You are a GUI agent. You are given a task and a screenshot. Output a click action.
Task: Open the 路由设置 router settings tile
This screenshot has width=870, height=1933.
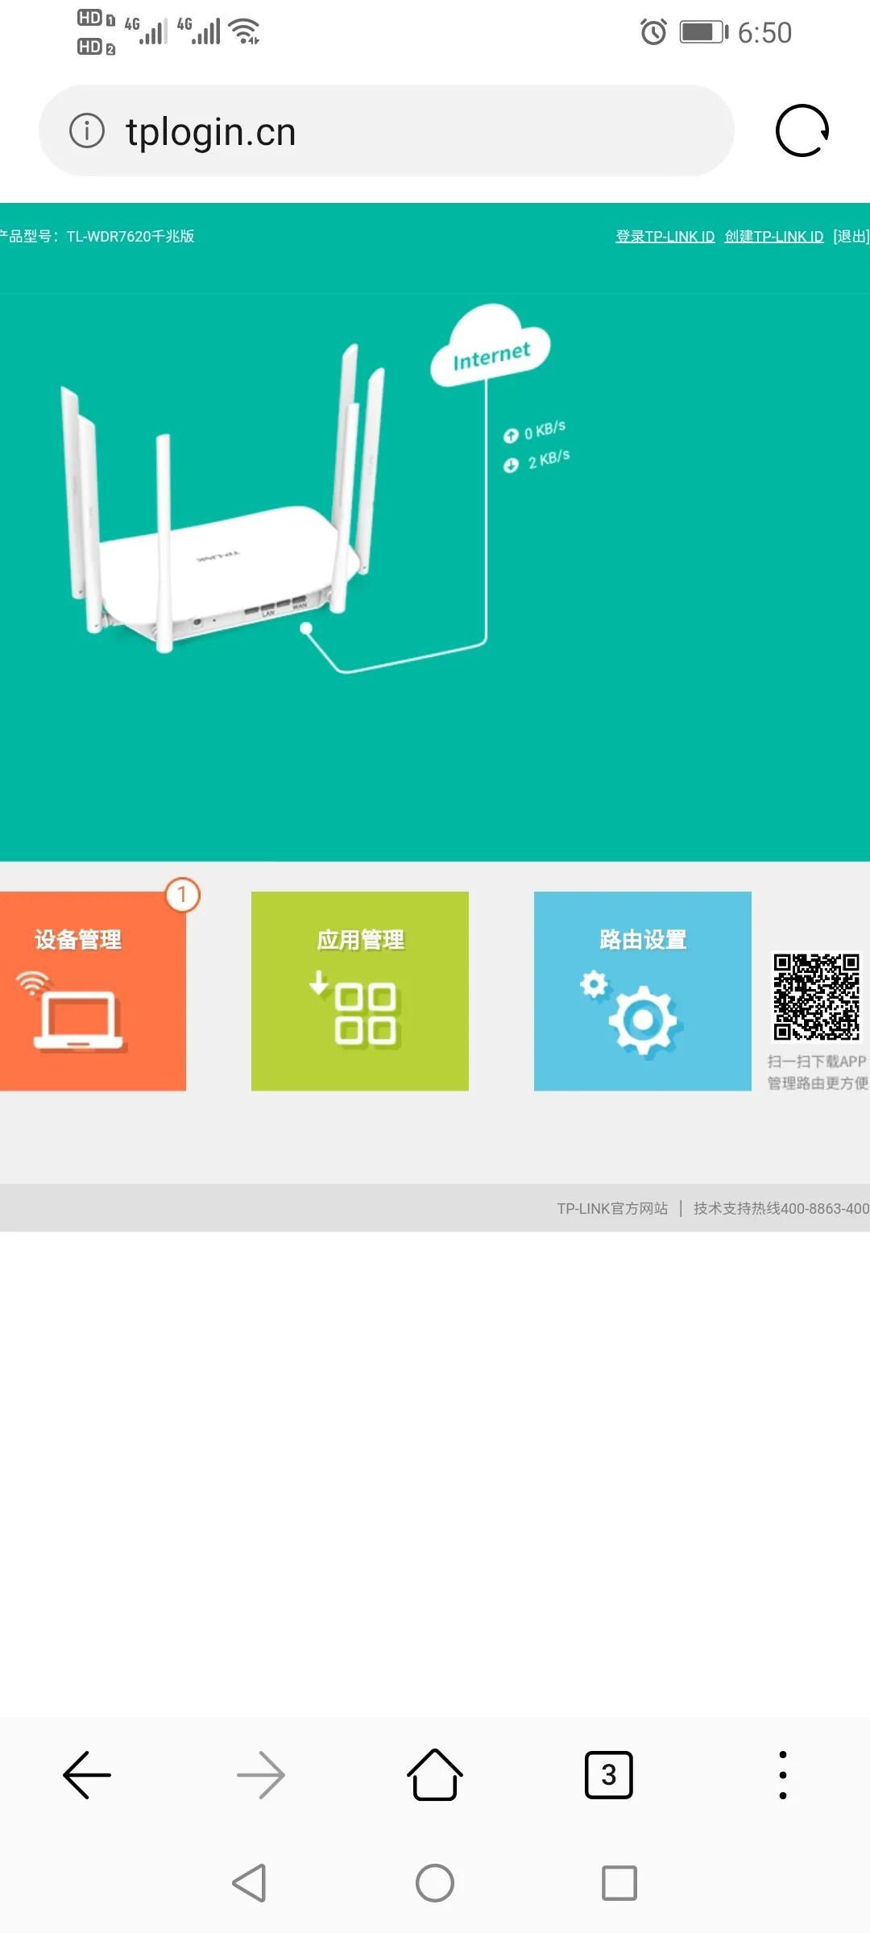(643, 991)
